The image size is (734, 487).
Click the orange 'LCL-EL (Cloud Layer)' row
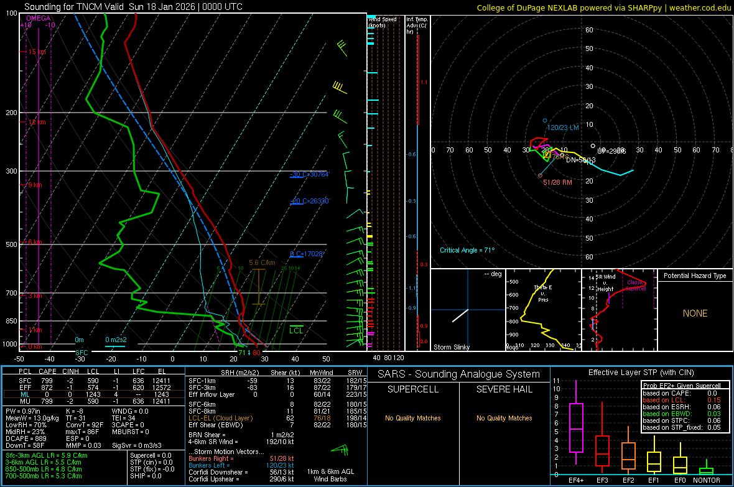277,418
